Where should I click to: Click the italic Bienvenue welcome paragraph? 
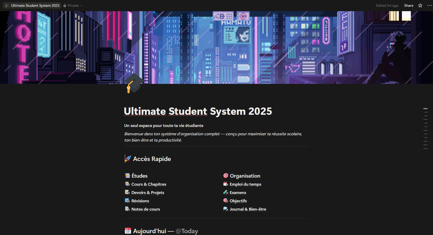click(213, 137)
